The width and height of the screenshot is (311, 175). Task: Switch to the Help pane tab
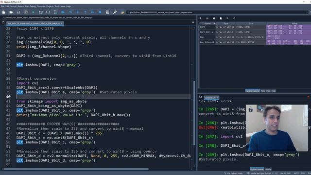pos(274,91)
